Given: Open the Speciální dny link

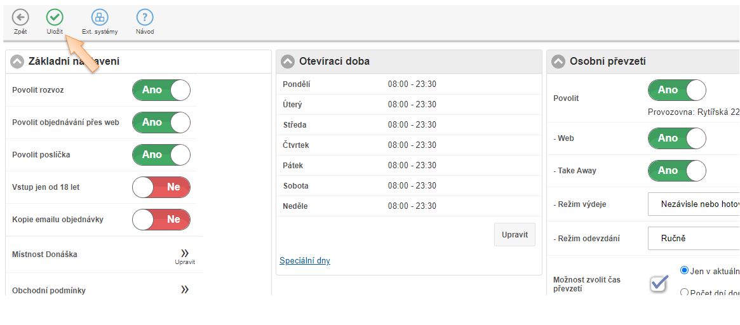Looking at the screenshot, I should tap(305, 261).
